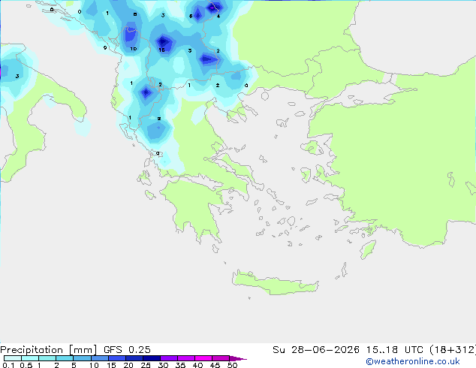Click the '30' legend scale label
The width and height of the screenshot is (476, 368).
click(163, 365)
